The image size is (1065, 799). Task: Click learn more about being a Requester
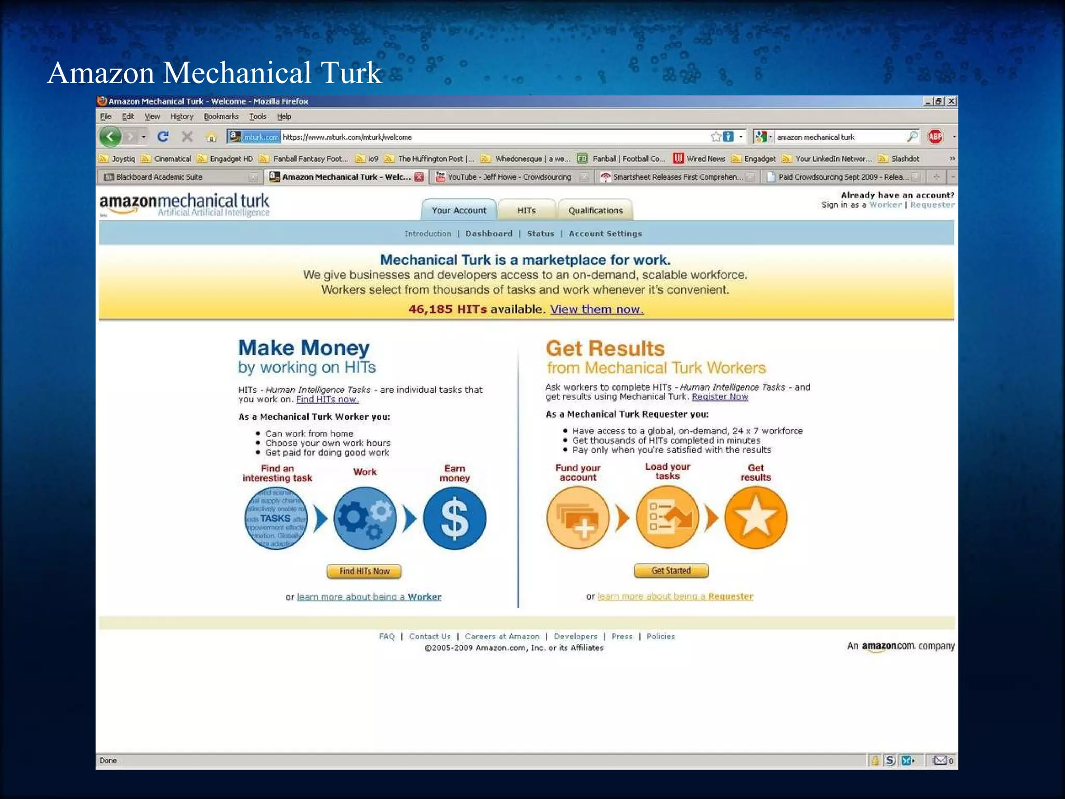pyautogui.click(x=675, y=597)
